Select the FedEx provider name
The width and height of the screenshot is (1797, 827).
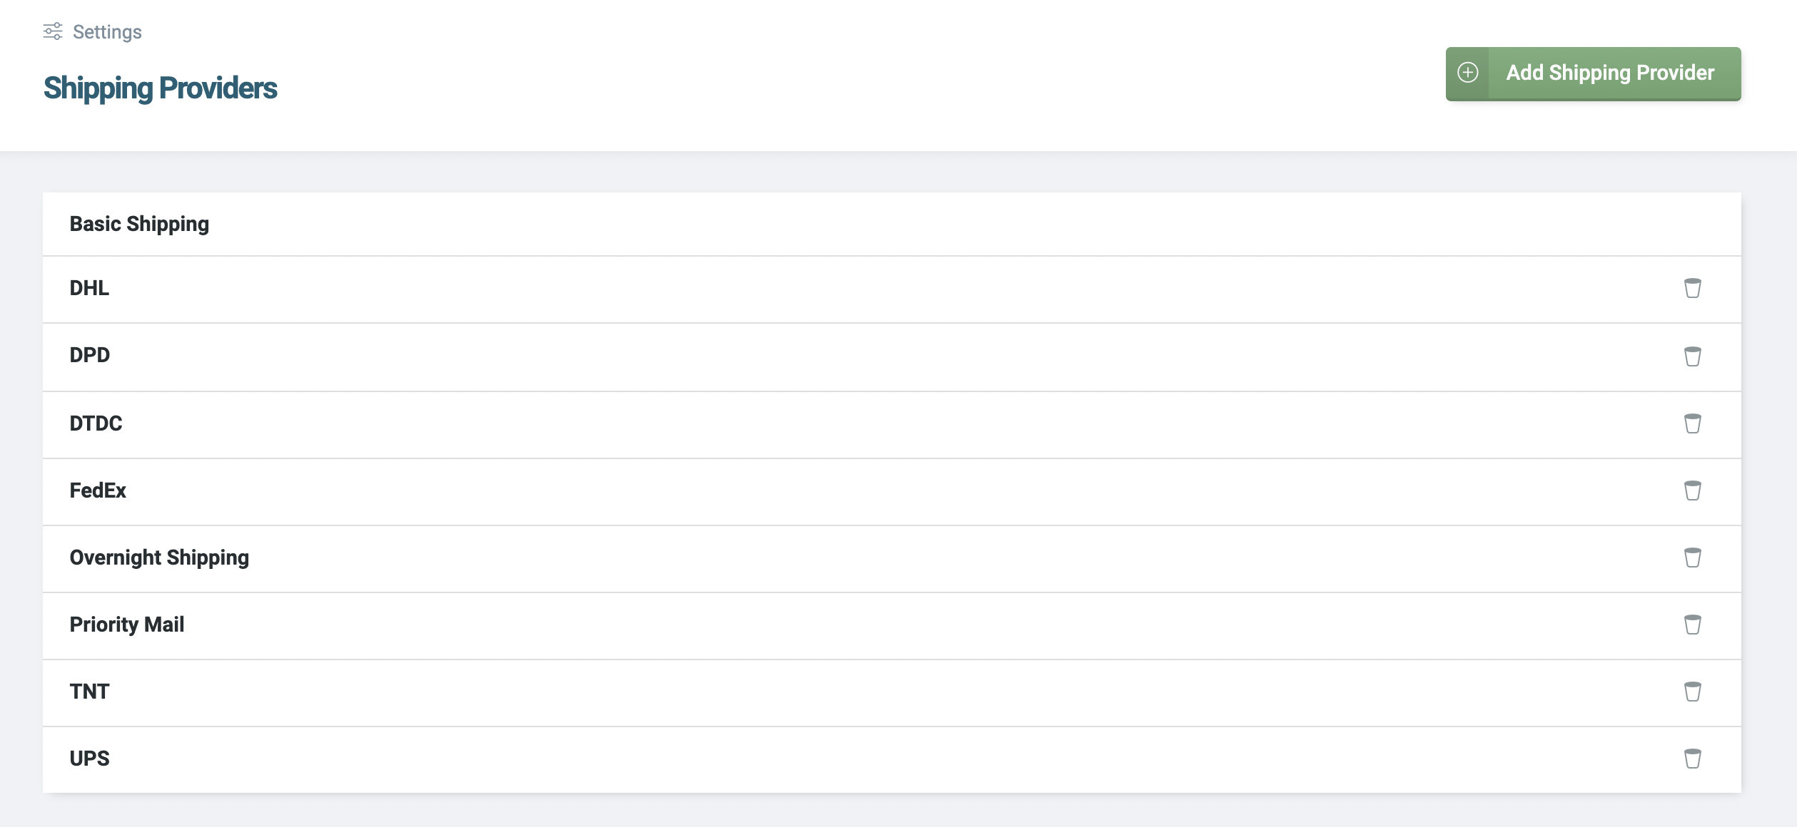pyautogui.click(x=98, y=490)
